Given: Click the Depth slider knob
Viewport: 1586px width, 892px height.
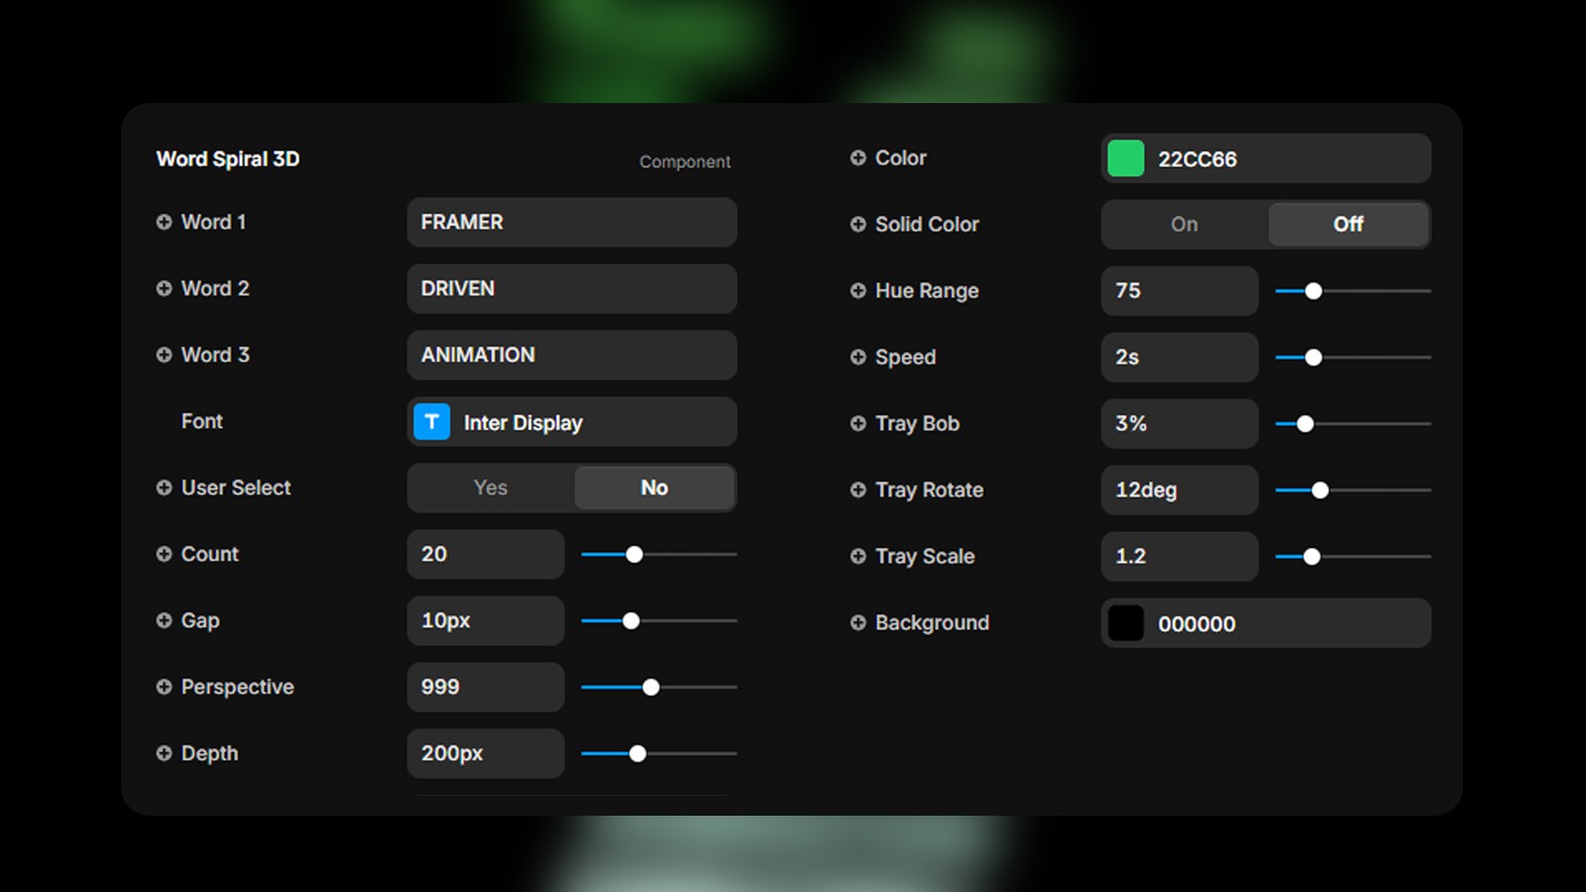Looking at the screenshot, I should (638, 753).
